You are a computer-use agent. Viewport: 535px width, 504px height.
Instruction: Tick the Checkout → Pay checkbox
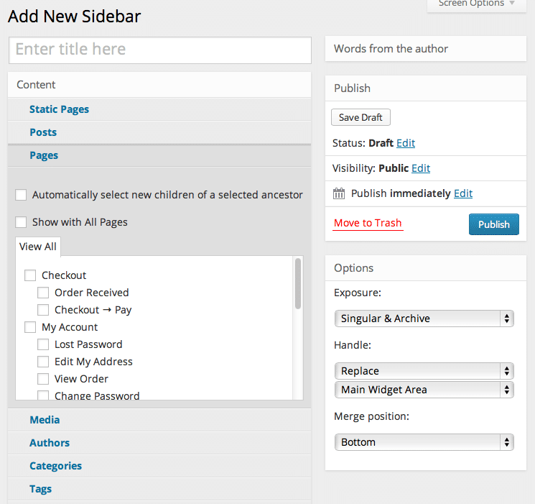pyautogui.click(x=43, y=310)
